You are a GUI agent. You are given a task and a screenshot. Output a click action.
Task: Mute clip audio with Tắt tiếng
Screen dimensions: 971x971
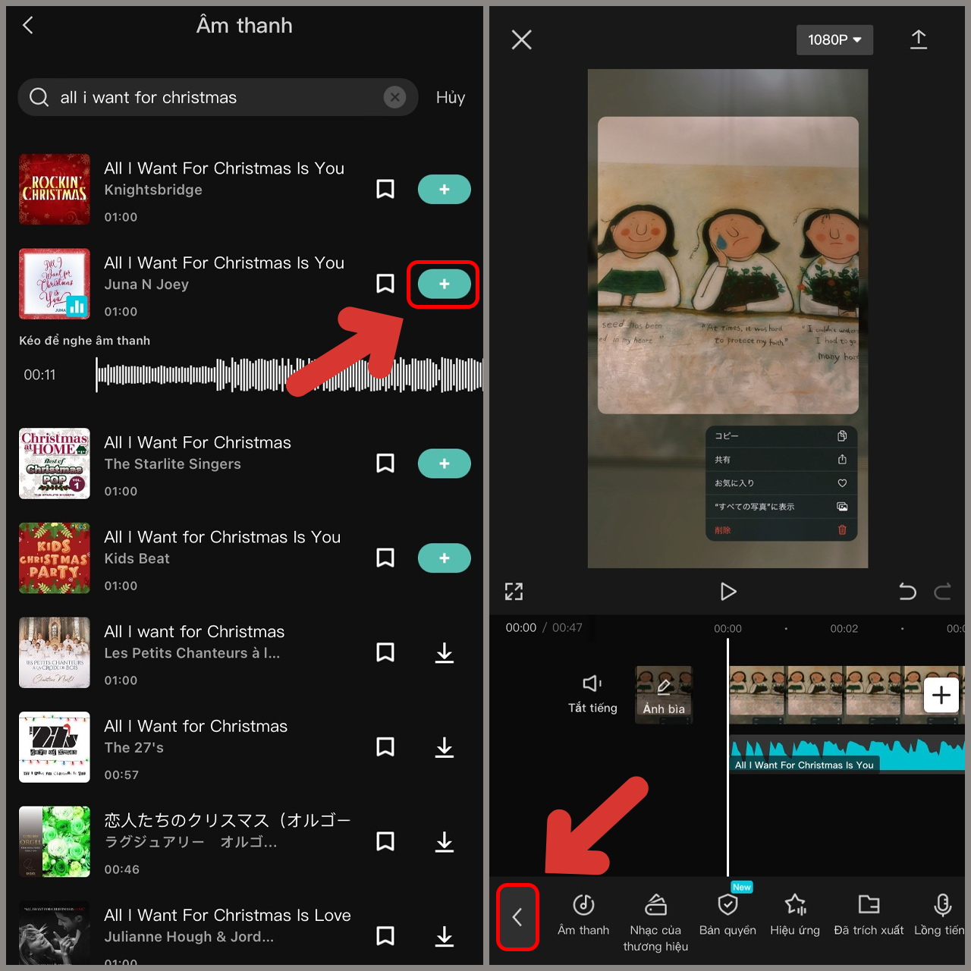tap(592, 694)
